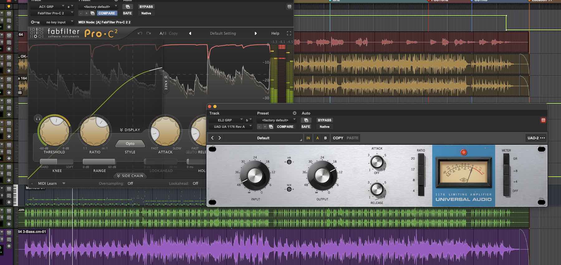The width and height of the screenshot is (561, 265).
Task: Open the Opto style selector
Action: (130, 144)
